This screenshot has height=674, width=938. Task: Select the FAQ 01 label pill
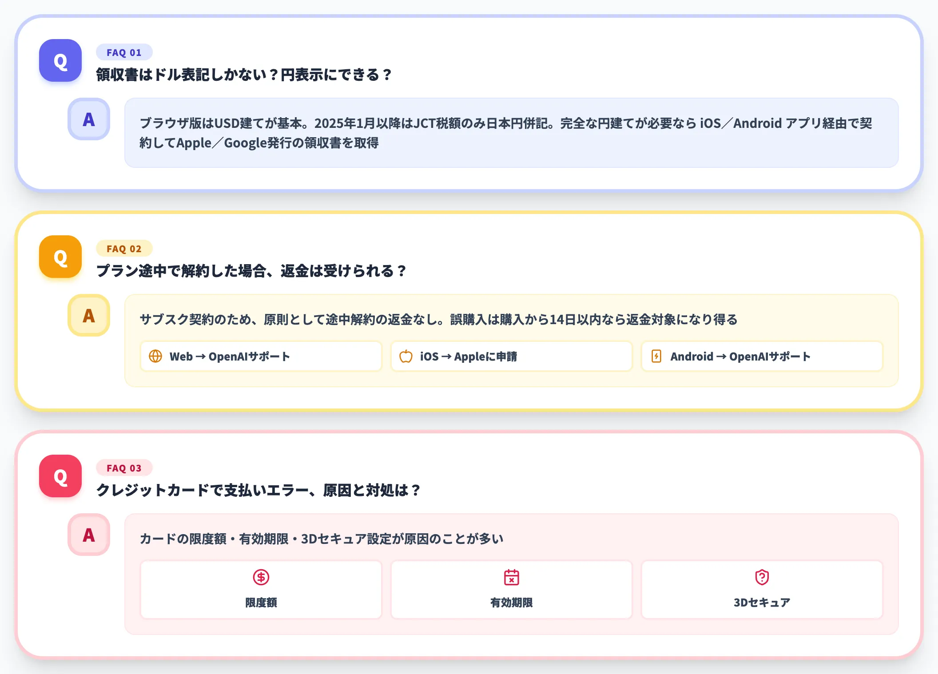pyautogui.click(x=124, y=52)
